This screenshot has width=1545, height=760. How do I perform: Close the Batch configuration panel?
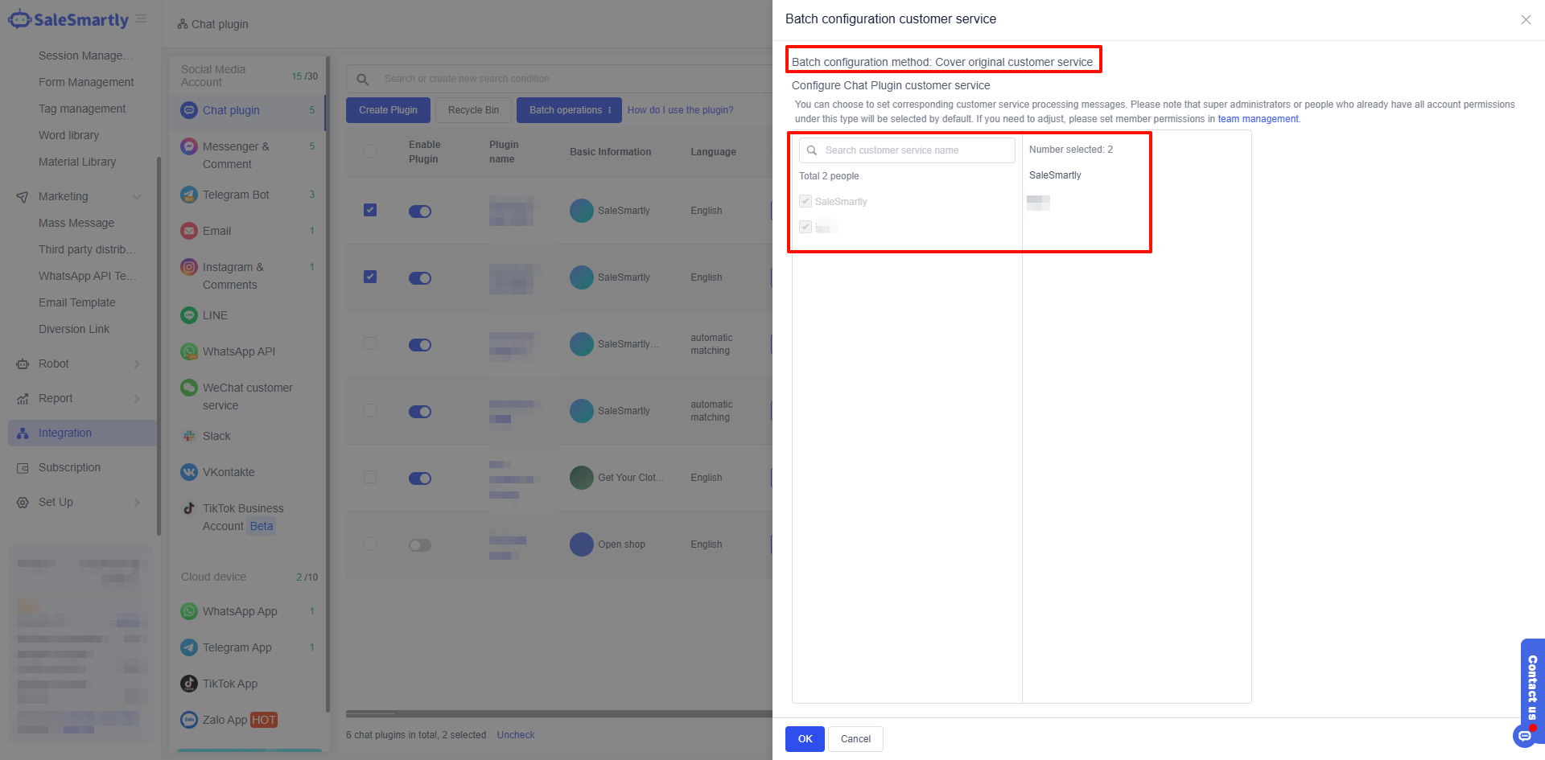coord(1526,19)
